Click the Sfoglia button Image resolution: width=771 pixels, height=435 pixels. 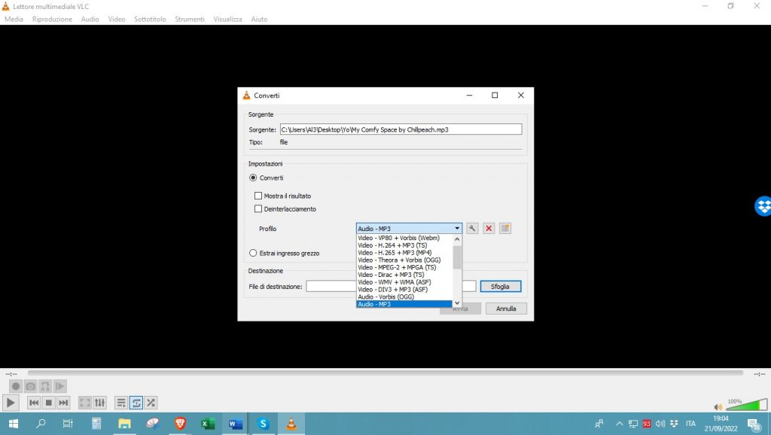click(500, 287)
